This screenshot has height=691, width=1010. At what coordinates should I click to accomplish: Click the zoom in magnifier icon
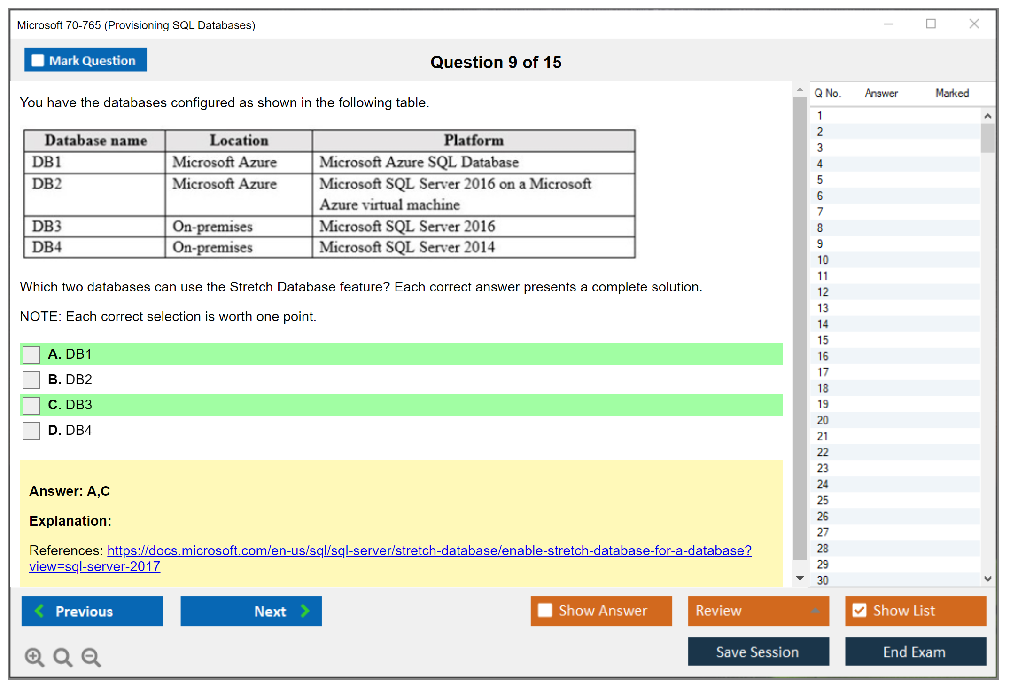pyautogui.click(x=34, y=657)
